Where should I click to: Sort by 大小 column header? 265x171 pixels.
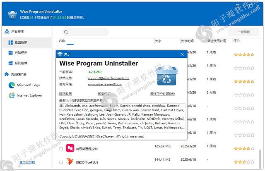pyautogui.click(x=158, y=41)
